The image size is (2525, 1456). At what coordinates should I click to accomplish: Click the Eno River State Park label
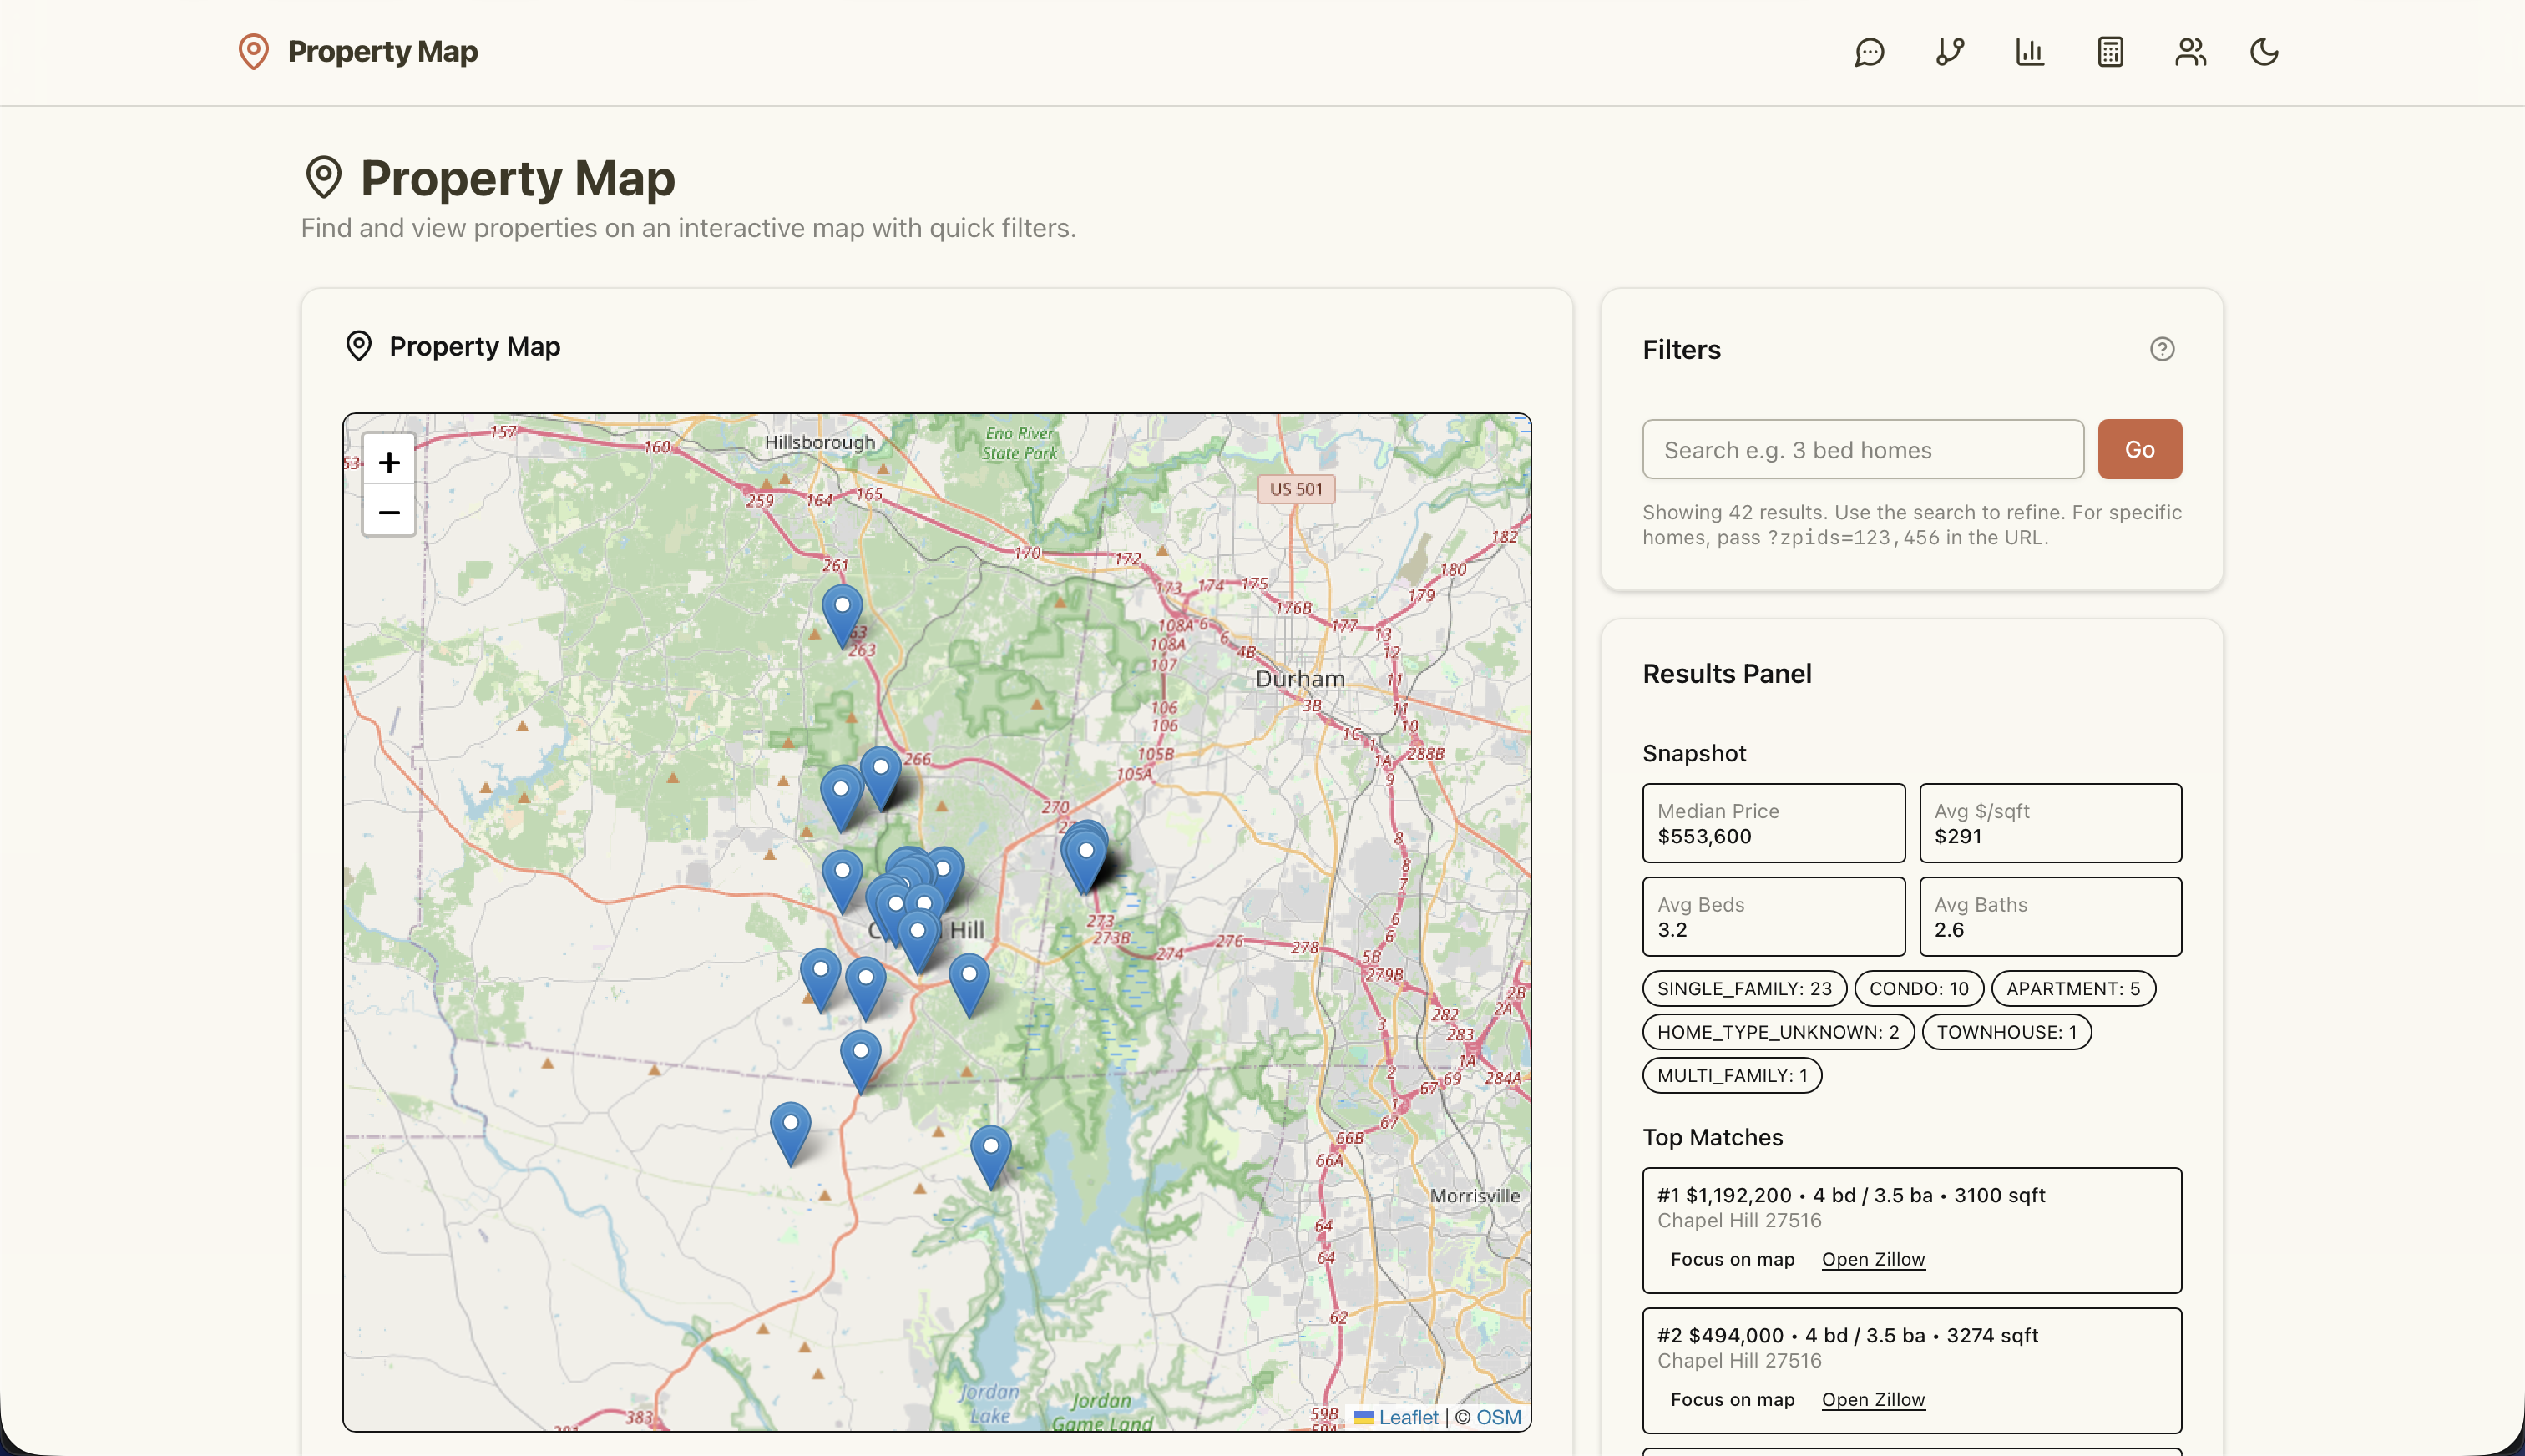tap(1019, 443)
